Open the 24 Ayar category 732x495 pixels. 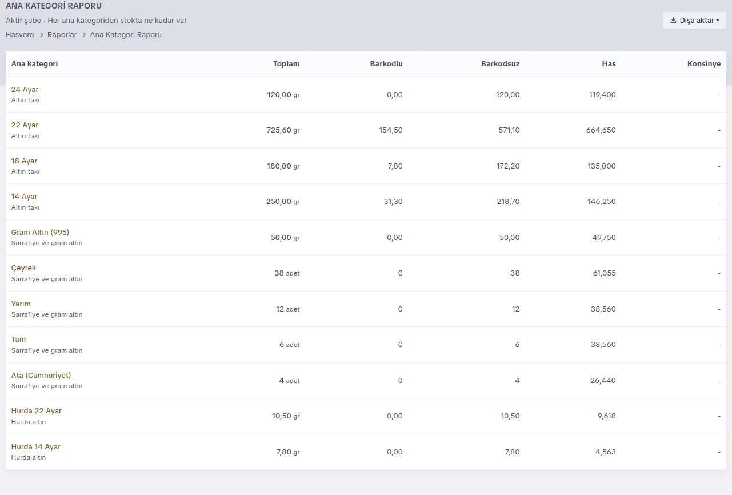click(x=25, y=90)
